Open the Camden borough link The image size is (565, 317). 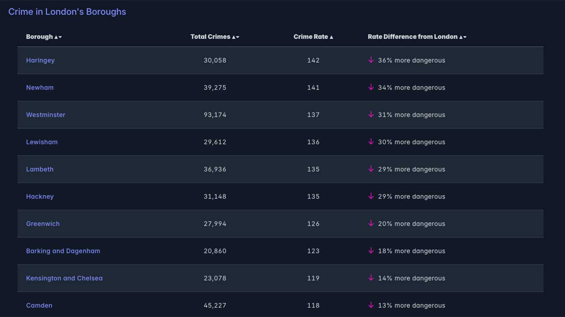tap(39, 305)
